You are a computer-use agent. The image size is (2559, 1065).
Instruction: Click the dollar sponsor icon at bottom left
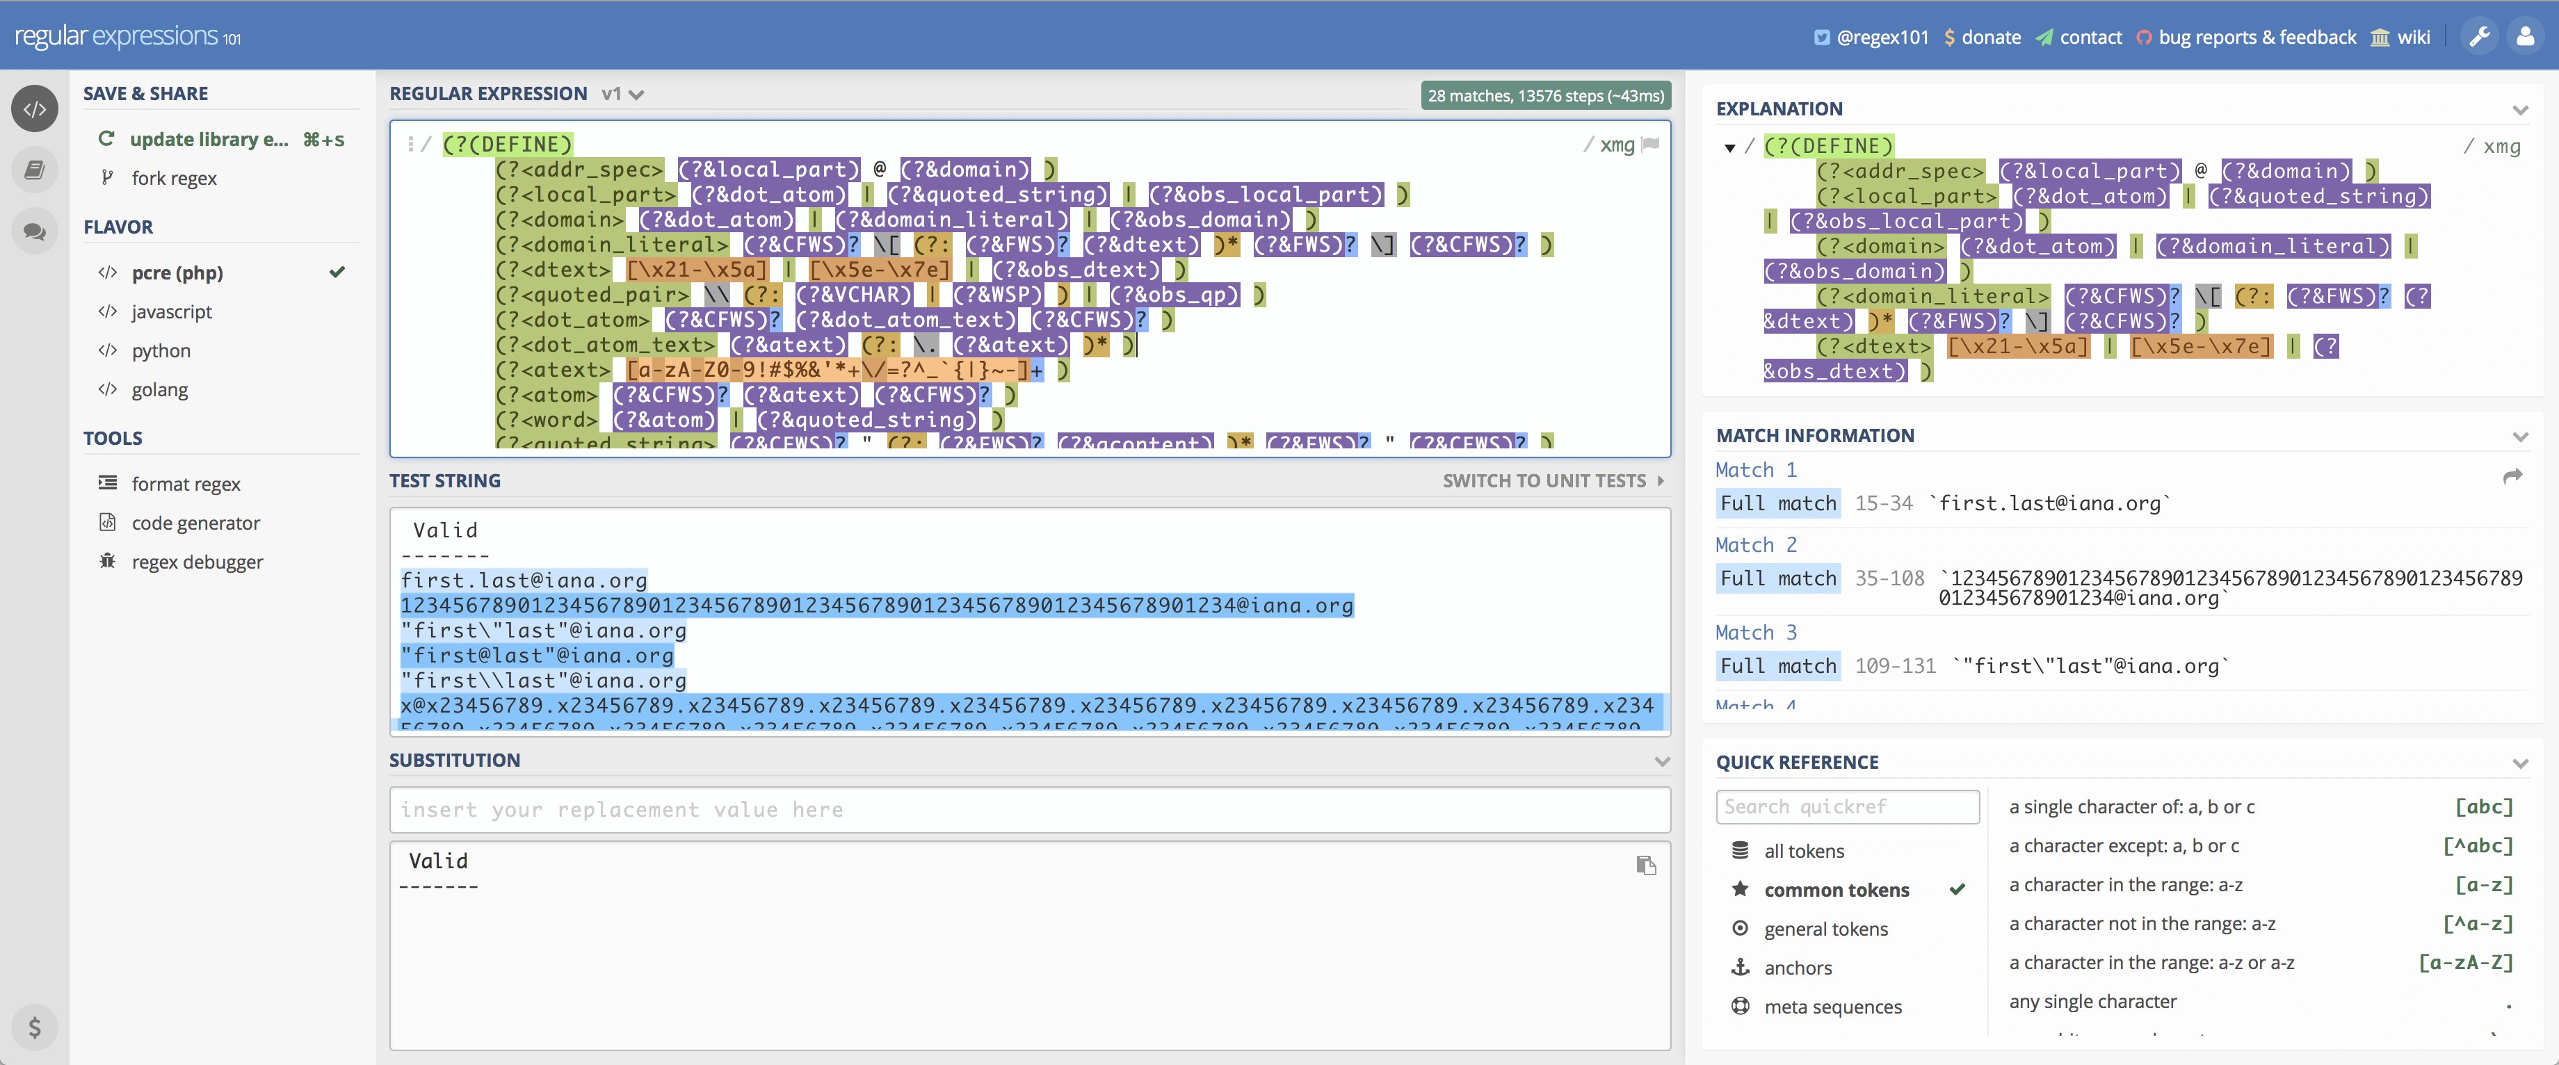(x=34, y=1026)
